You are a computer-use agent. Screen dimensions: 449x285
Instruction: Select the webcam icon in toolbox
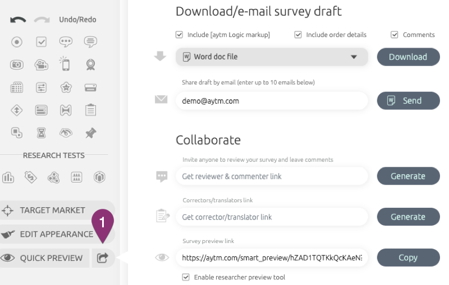[x=90, y=65]
